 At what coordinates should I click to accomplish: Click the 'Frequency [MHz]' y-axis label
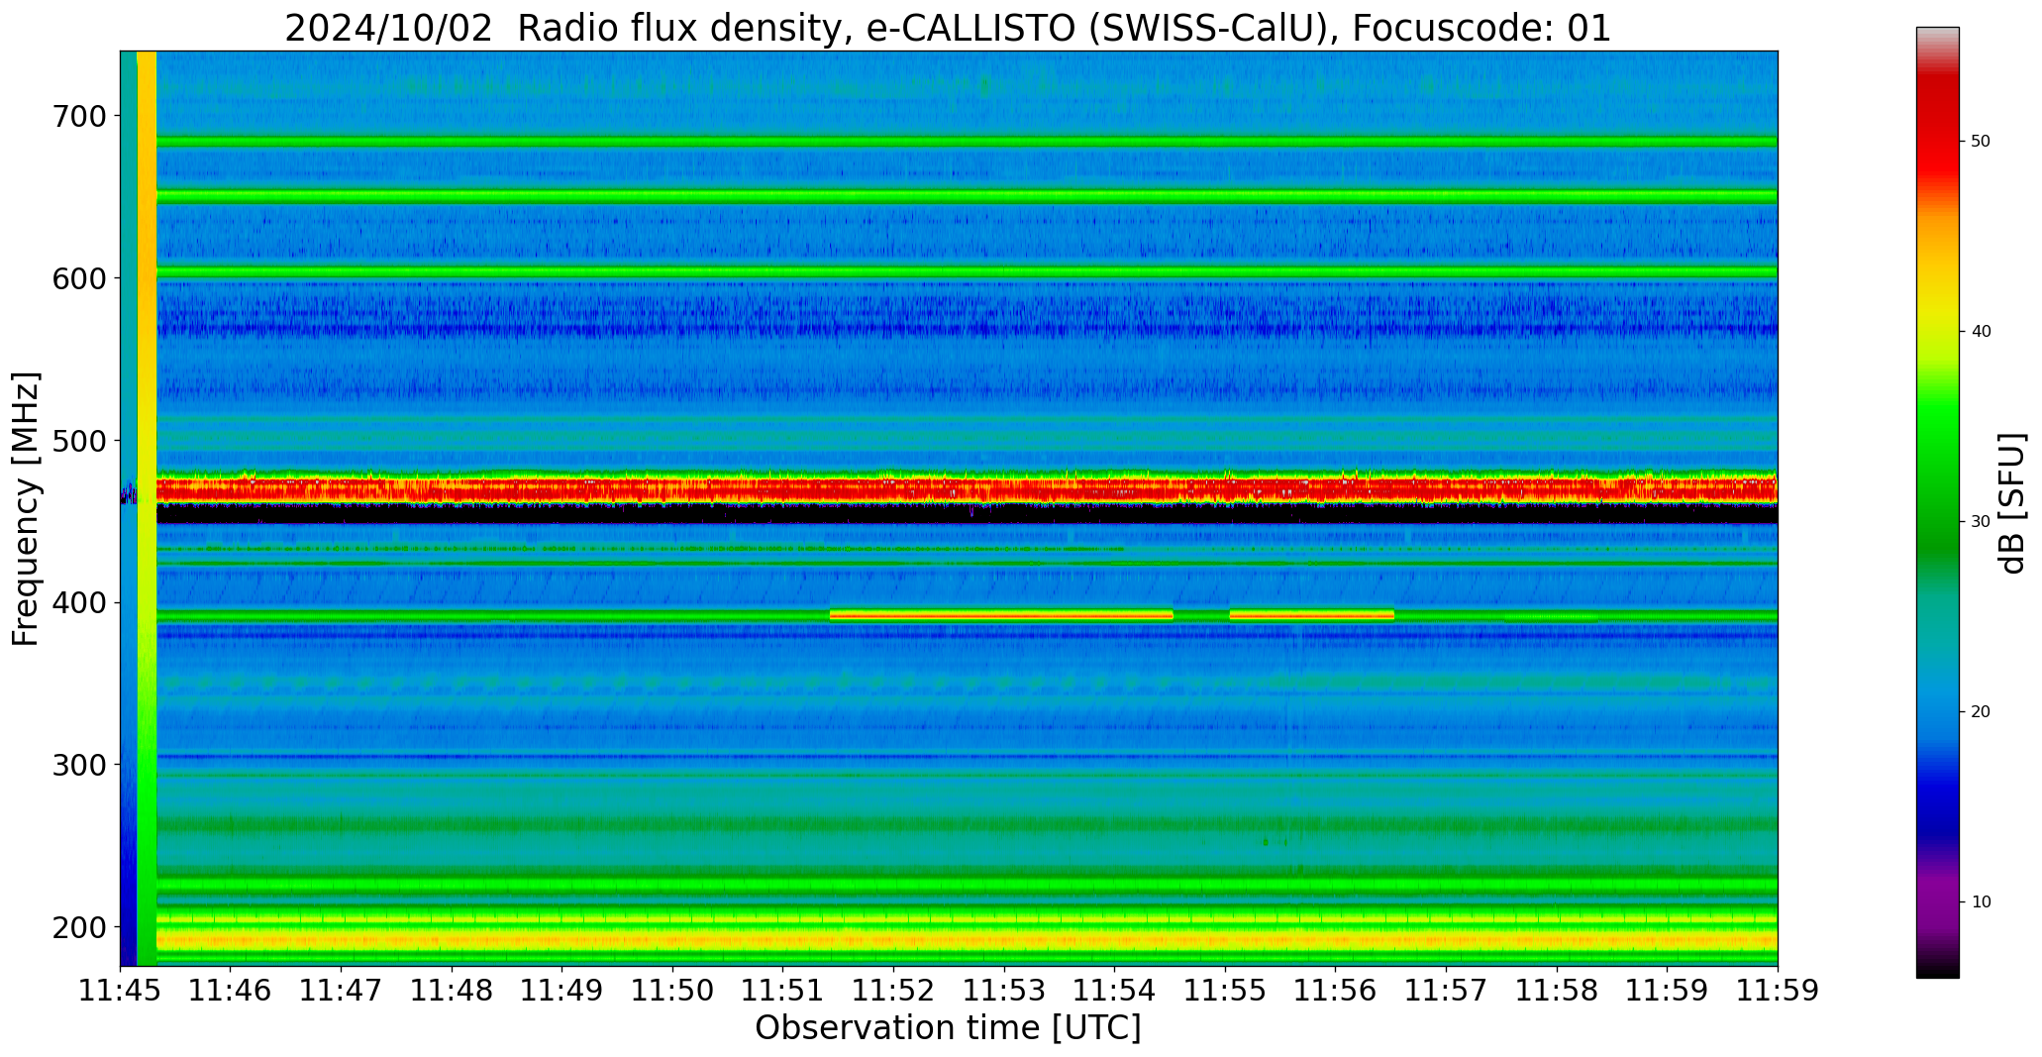27,509
